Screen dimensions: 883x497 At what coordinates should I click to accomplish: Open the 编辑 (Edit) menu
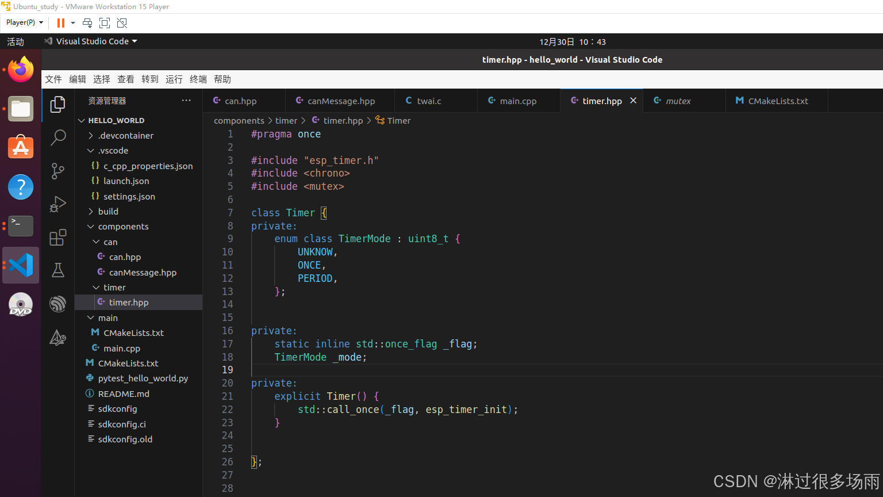click(x=78, y=79)
